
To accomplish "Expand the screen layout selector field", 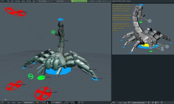I will pyautogui.click(x=45, y=1).
